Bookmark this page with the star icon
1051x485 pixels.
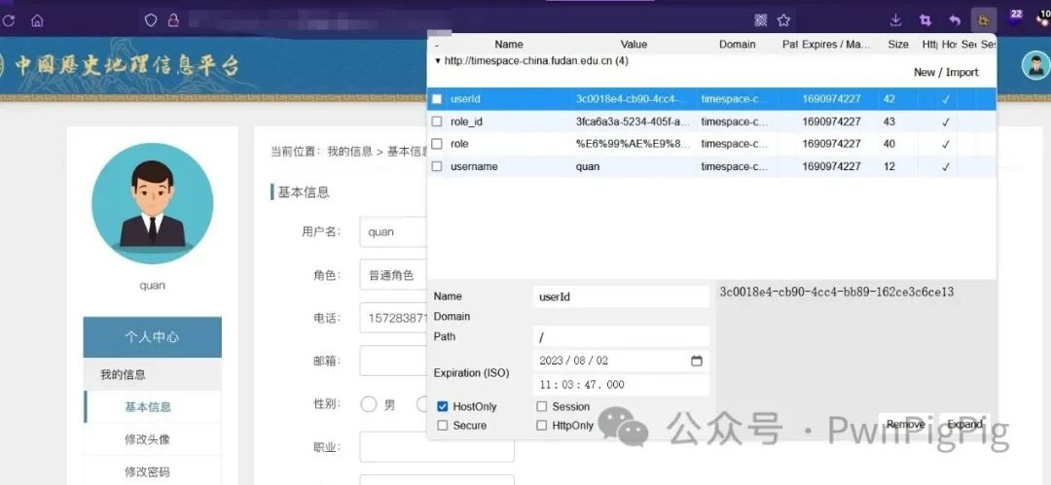click(x=783, y=20)
